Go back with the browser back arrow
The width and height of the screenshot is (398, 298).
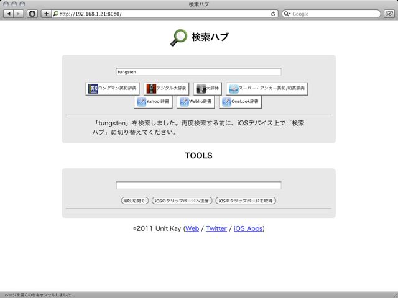pyautogui.click(x=8, y=14)
